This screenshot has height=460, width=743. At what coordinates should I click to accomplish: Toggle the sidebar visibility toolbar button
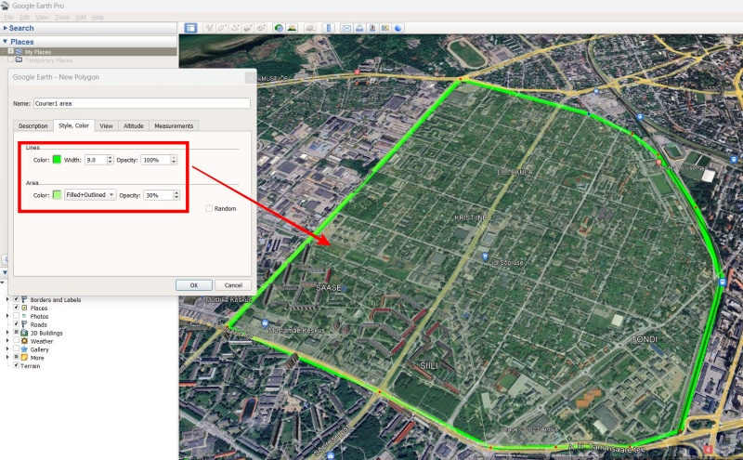(x=191, y=28)
